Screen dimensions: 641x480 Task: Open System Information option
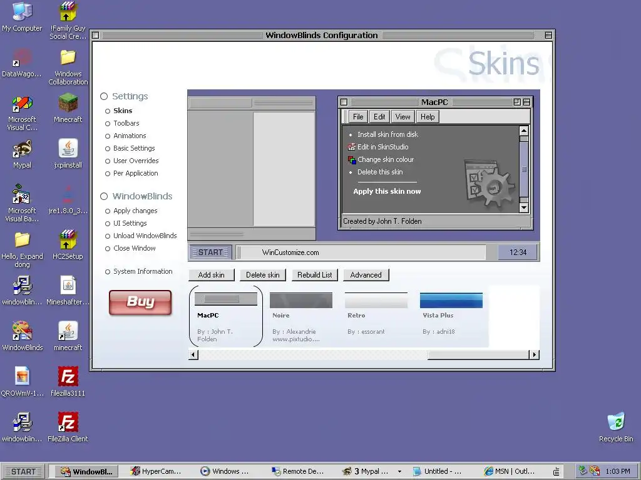tap(139, 271)
